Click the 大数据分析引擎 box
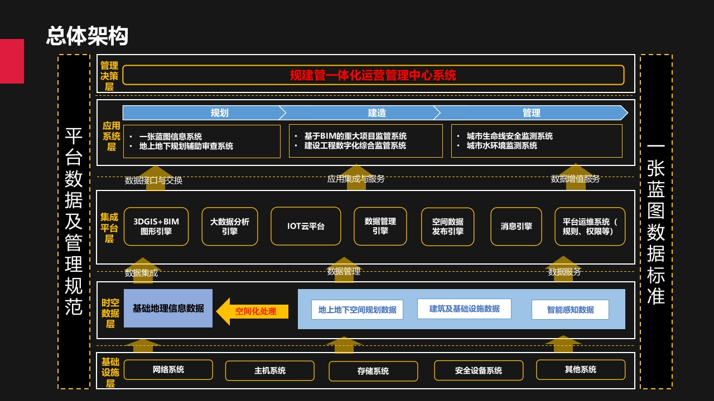The height and width of the screenshot is (401, 714). point(230,226)
